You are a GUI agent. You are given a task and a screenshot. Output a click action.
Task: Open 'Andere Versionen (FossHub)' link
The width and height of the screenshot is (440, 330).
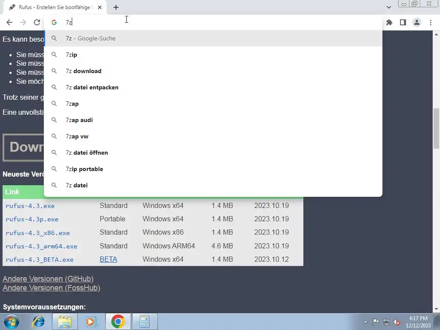click(x=52, y=288)
